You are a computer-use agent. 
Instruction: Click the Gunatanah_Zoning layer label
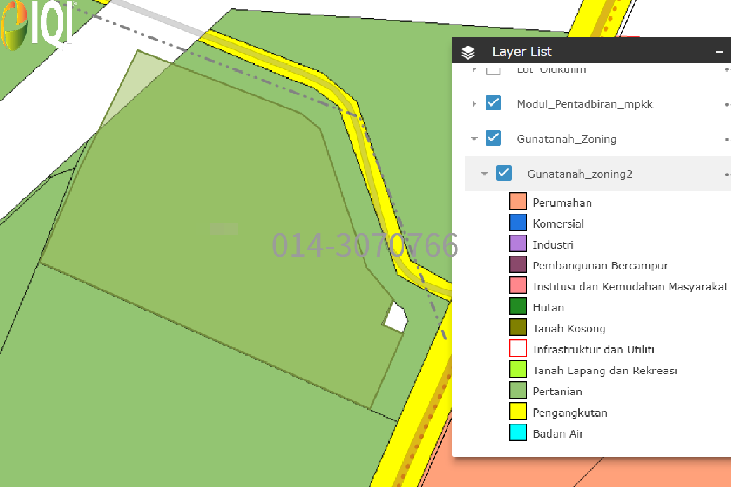[566, 139]
